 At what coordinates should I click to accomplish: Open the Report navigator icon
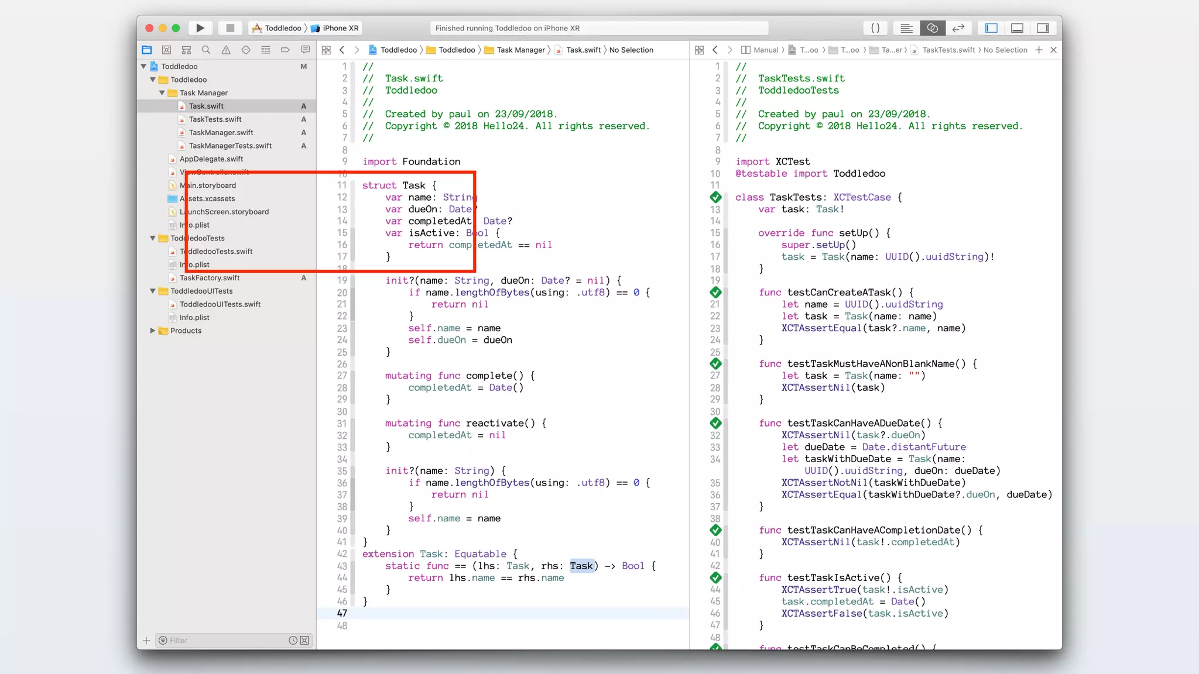305,50
